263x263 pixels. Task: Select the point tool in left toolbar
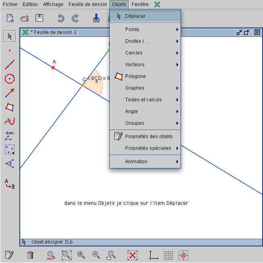coord(10,50)
